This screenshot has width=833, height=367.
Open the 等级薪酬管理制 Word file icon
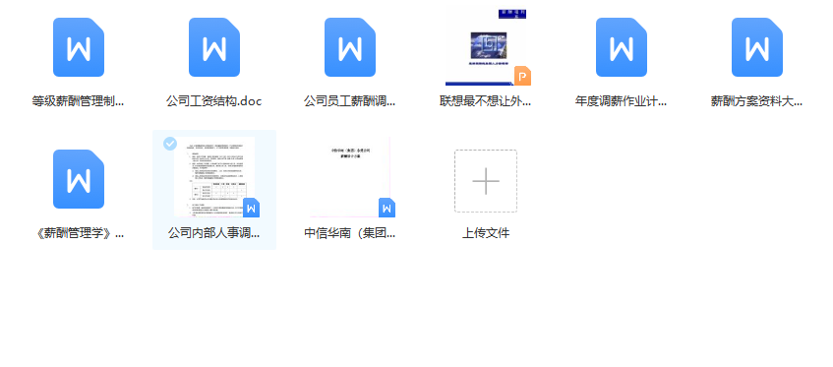(x=78, y=47)
